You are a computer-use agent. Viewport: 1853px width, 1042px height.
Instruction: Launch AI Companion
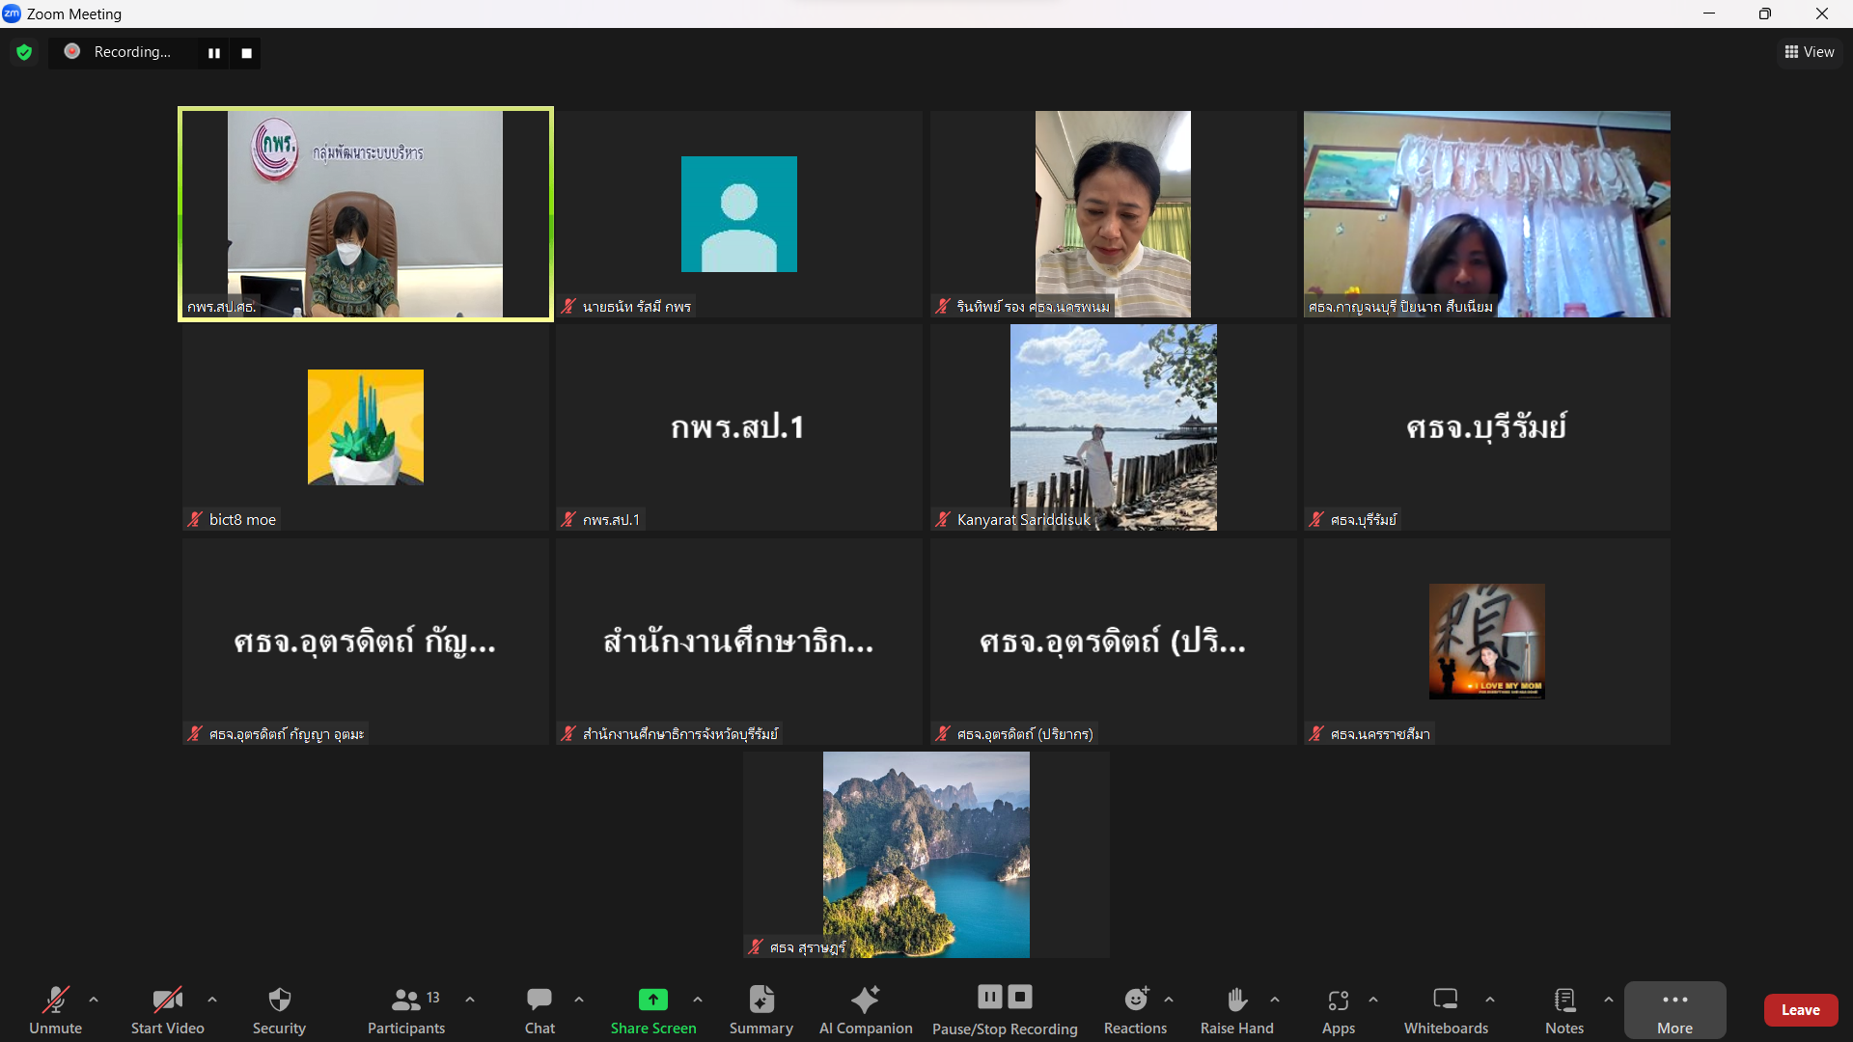866,1009
